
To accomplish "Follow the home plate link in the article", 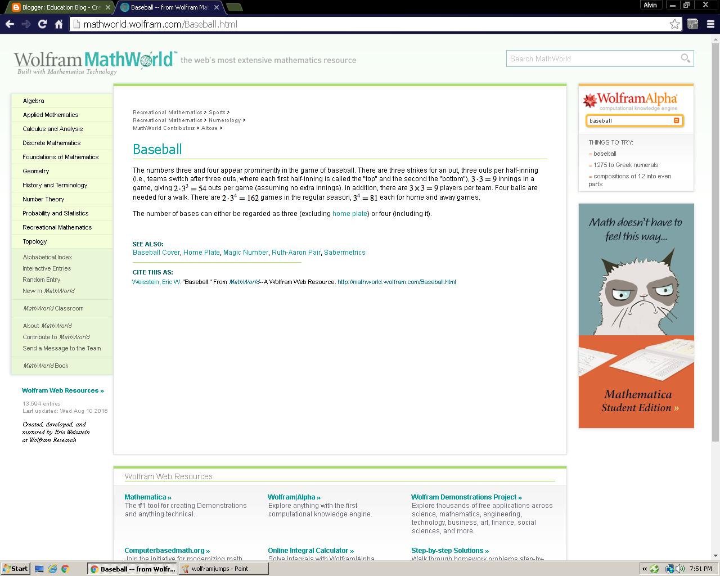I will pos(350,214).
